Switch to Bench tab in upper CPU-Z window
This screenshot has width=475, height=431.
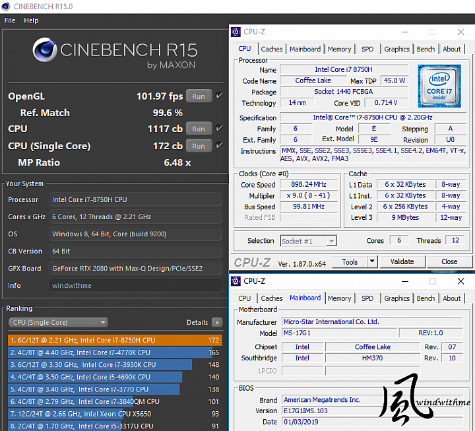426,49
